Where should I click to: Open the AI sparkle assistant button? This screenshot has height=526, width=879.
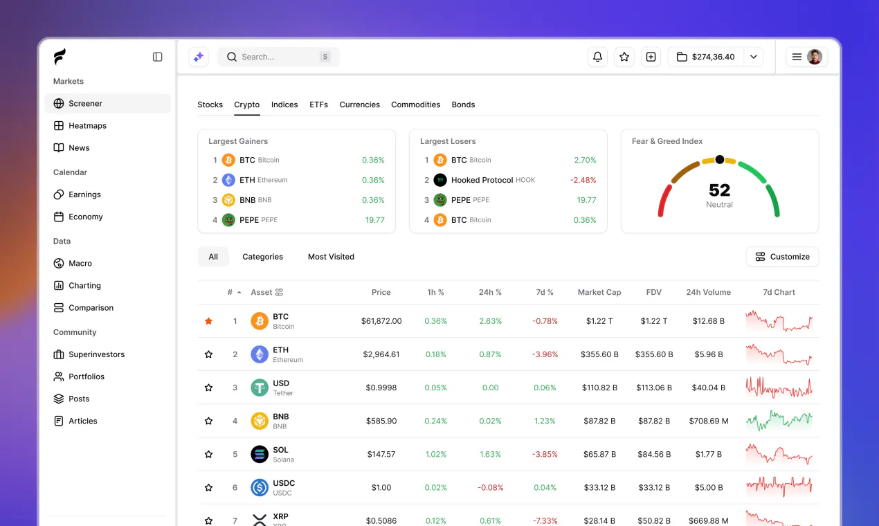point(199,57)
